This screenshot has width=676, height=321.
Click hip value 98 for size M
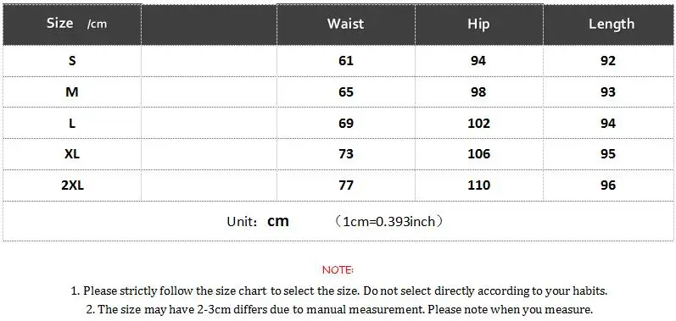coord(478,92)
